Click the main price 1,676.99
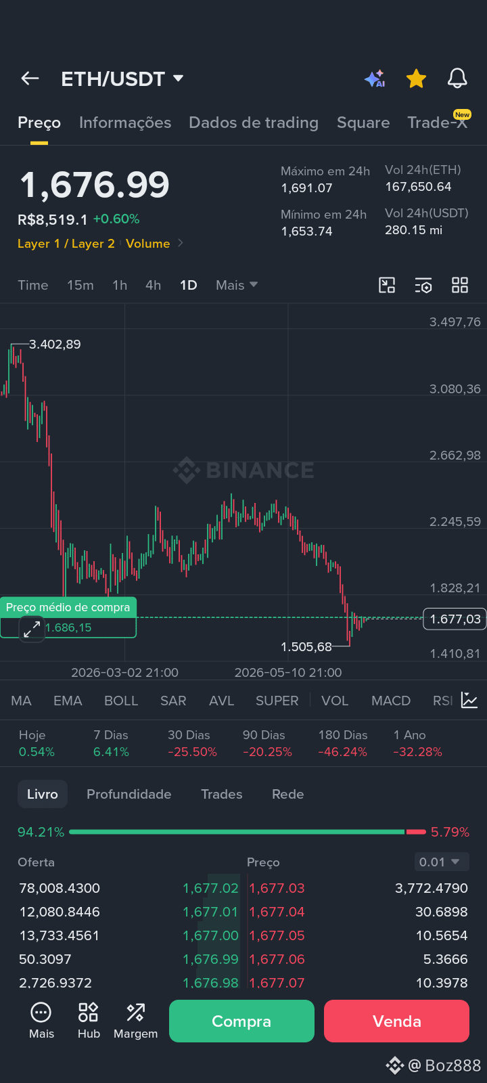Viewport: 487px width, 1083px height. (x=94, y=185)
